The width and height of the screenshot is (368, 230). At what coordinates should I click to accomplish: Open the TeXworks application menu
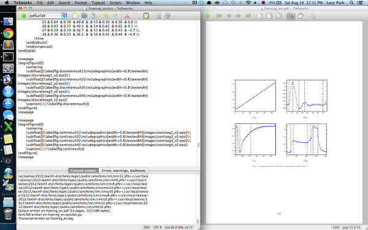(x=23, y=3)
